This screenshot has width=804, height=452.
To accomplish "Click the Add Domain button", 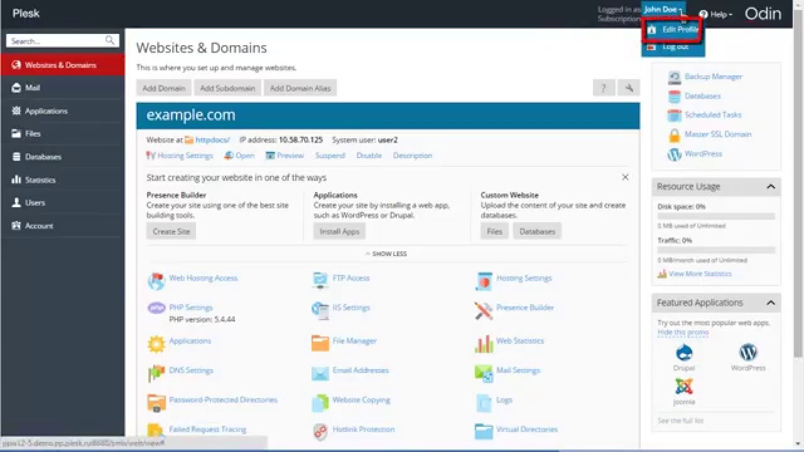I will [164, 89].
